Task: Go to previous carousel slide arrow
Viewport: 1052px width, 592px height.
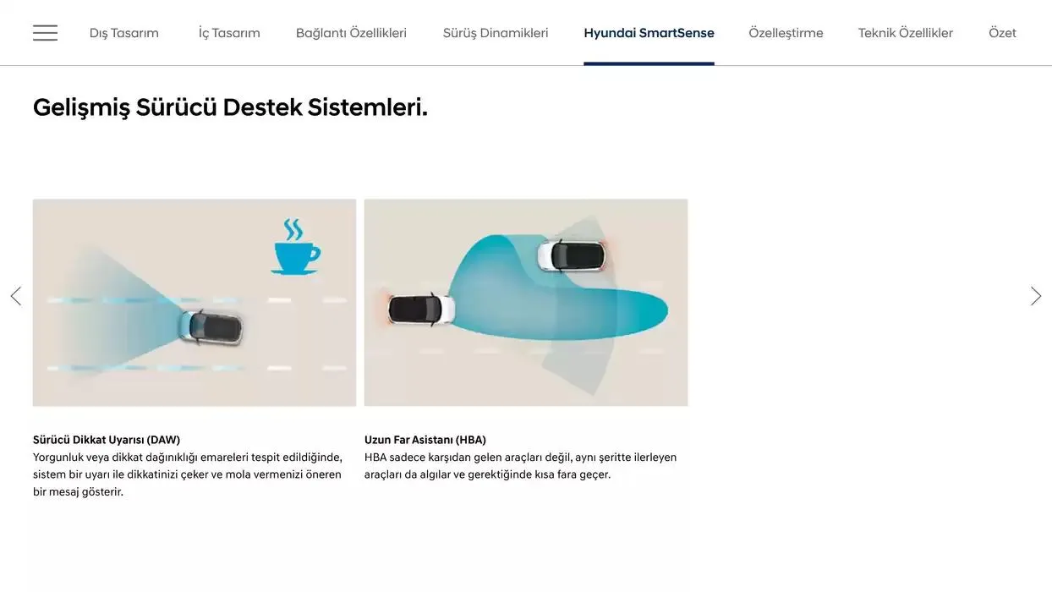Action: pyautogui.click(x=15, y=296)
